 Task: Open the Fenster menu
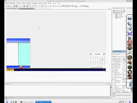pos(55,3)
